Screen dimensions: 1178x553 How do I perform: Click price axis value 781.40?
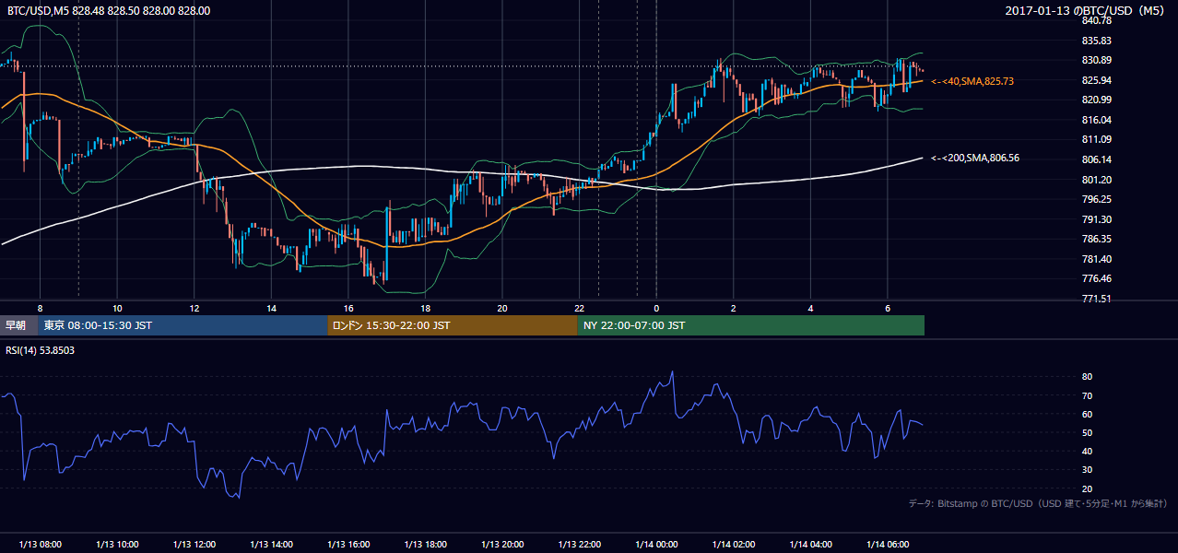click(1097, 259)
